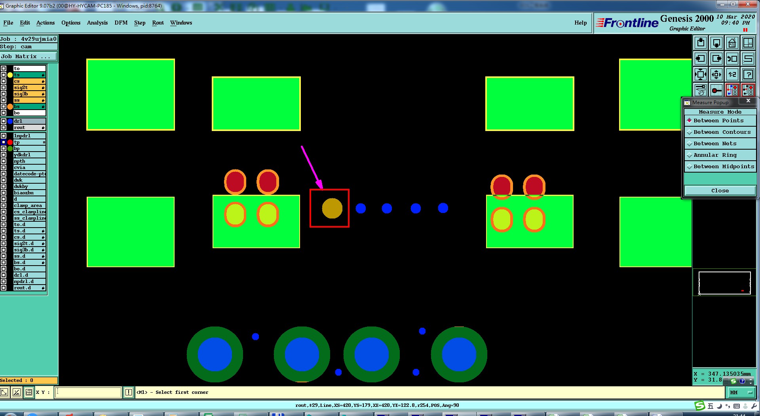Click the red color dot of tp layer
This screenshot has width=760, height=416.
(10, 142)
